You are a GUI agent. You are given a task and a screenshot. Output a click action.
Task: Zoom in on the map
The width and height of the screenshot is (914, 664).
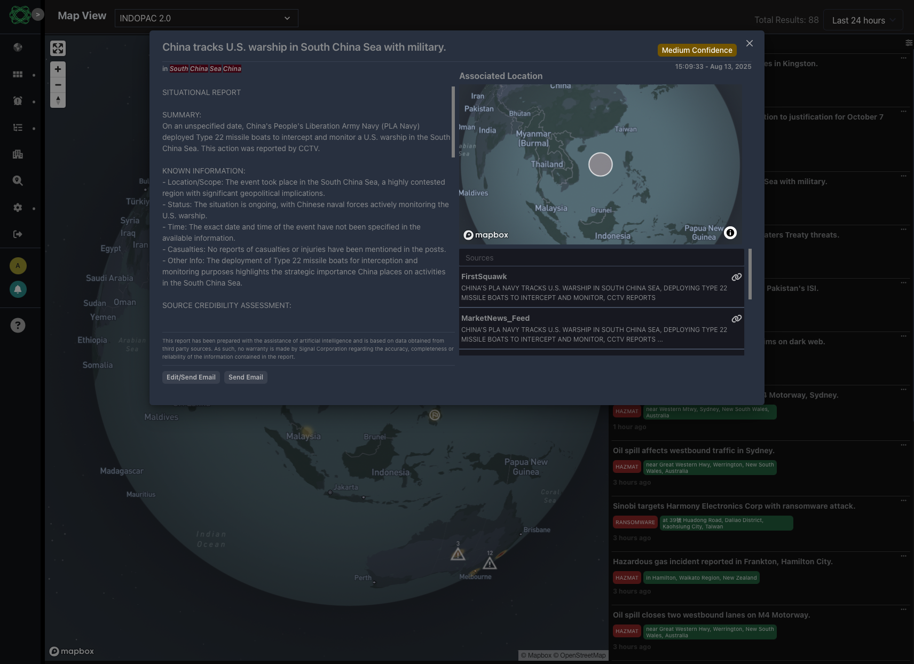(58, 69)
